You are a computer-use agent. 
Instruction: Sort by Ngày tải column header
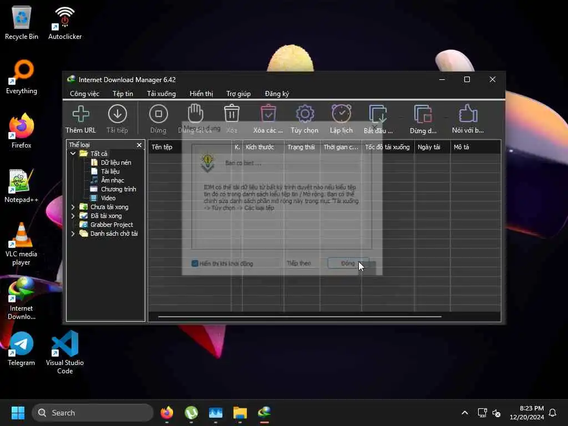(x=432, y=147)
